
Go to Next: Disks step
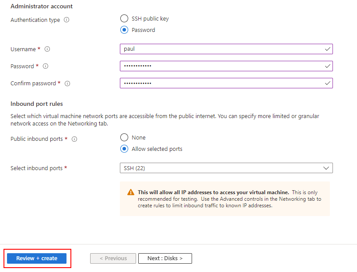[x=165, y=258]
